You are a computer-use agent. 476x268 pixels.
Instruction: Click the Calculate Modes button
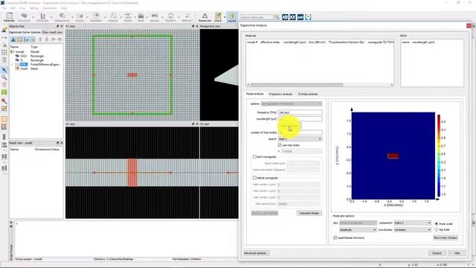point(309,213)
